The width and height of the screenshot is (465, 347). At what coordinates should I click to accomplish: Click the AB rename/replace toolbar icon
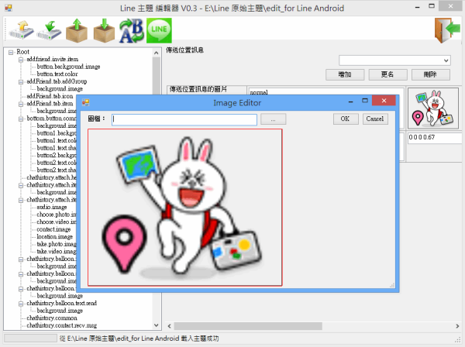coord(132,30)
